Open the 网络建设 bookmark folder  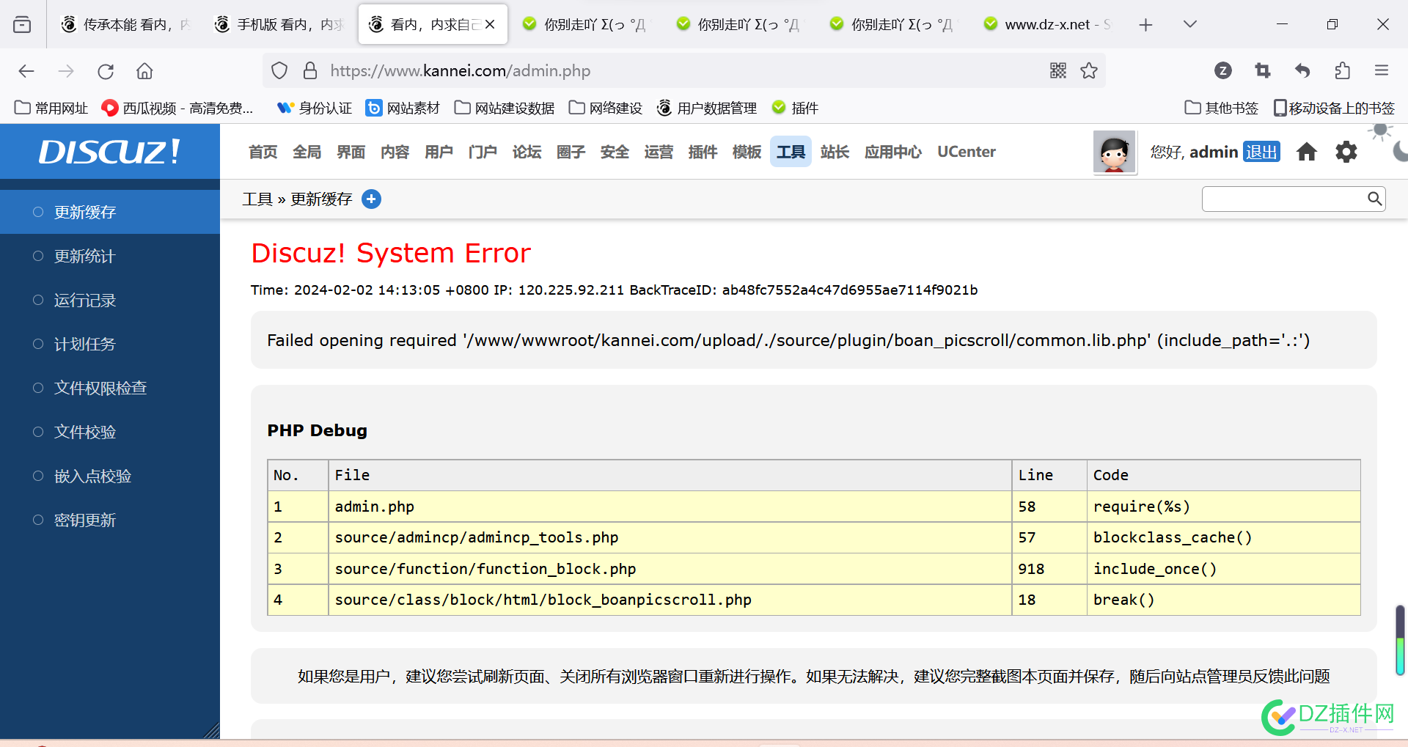(606, 108)
